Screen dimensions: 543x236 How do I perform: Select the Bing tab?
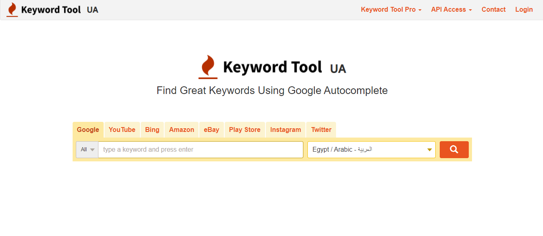pos(152,130)
